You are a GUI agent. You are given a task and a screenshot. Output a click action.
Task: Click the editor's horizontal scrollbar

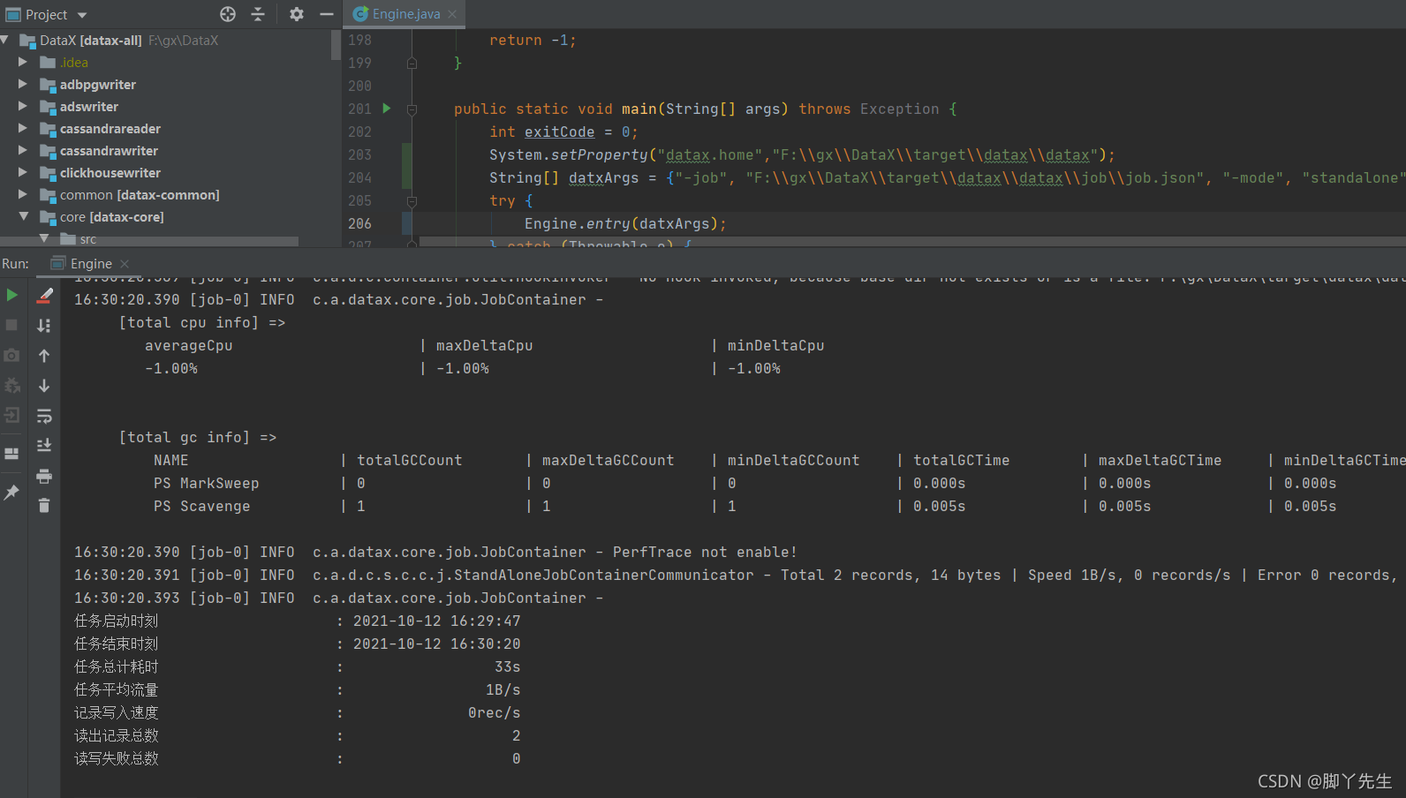pos(912,242)
